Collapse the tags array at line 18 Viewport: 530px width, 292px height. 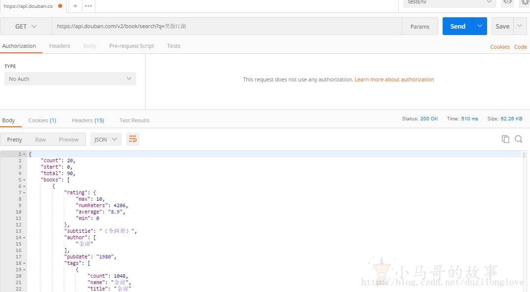(x=24, y=263)
